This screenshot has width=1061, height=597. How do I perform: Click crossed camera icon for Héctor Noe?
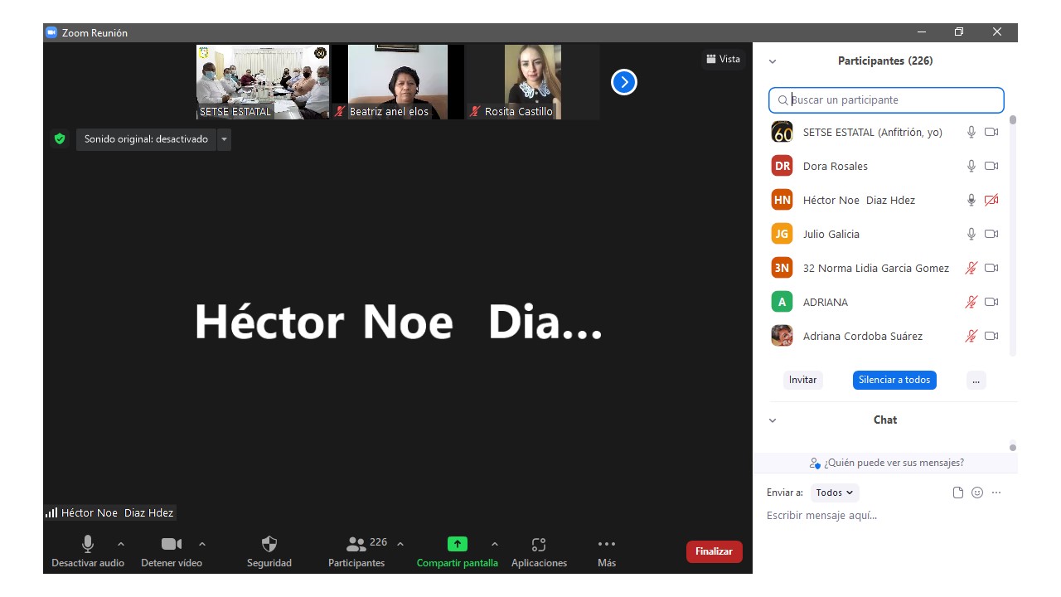(991, 200)
